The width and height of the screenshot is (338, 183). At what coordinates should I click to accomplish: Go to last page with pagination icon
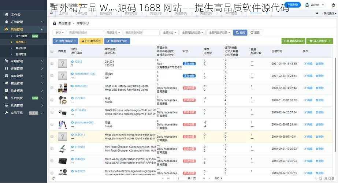[x=209, y=179]
